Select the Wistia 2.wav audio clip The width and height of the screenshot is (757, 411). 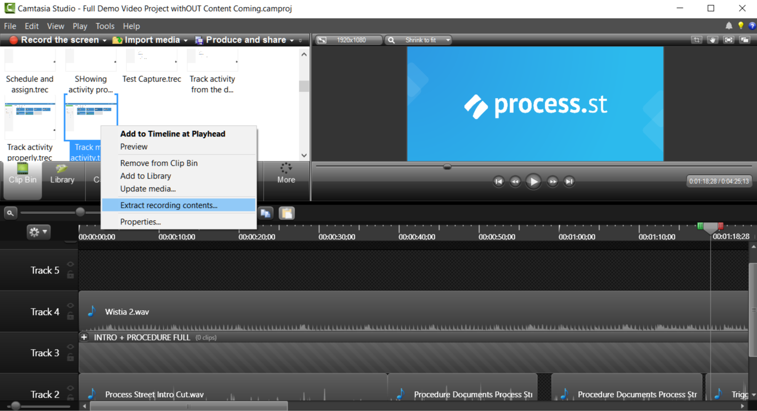pos(413,311)
